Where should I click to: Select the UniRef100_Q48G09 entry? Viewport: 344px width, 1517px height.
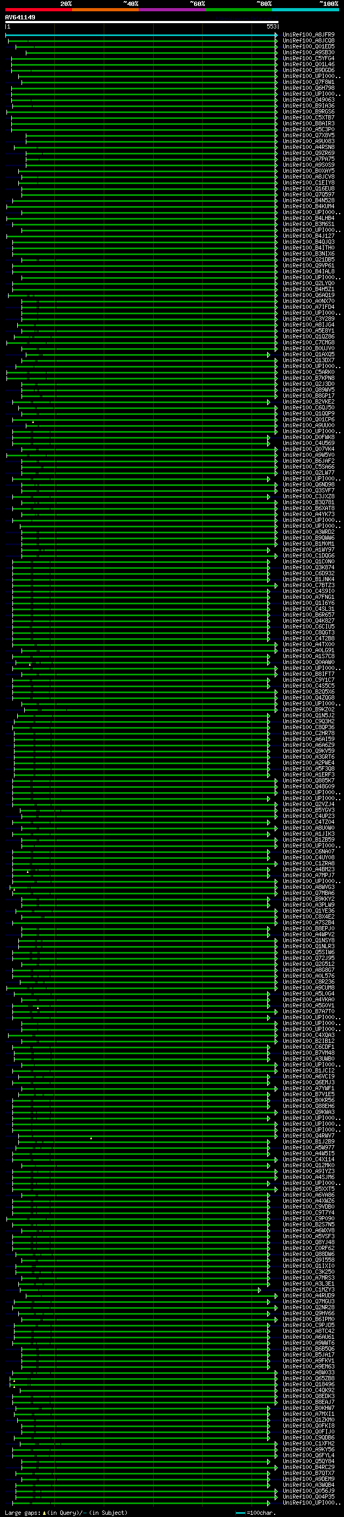click(308, 786)
